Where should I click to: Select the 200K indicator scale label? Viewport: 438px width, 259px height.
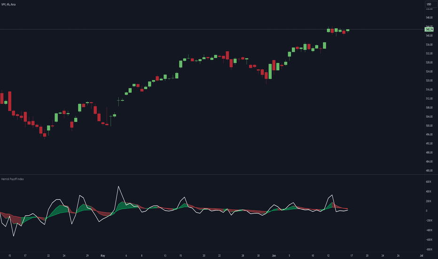[429, 201]
